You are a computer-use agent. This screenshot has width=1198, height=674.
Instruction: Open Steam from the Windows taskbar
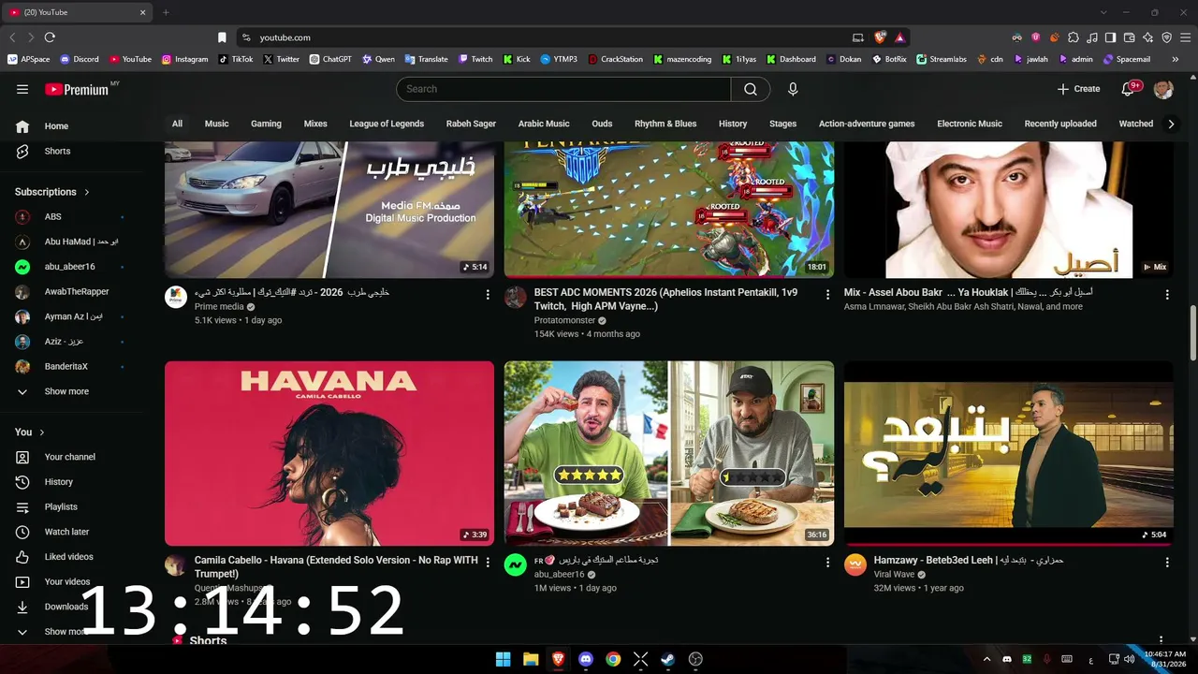pos(667,659)
